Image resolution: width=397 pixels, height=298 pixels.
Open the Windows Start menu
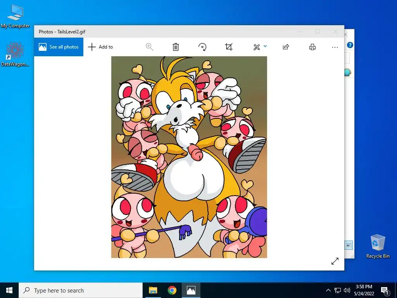(x=9, y=290)
